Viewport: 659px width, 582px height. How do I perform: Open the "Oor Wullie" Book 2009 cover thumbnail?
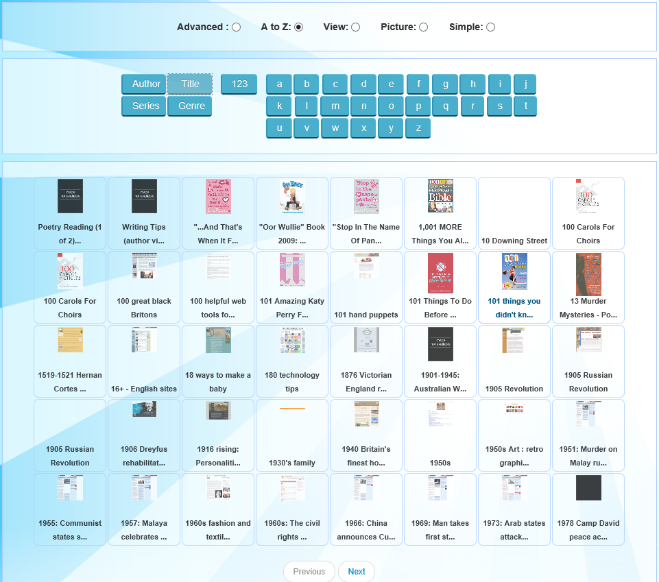coord(292,197)
